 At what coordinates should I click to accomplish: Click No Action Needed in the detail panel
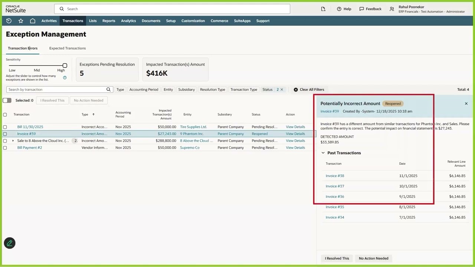(374, 258)
